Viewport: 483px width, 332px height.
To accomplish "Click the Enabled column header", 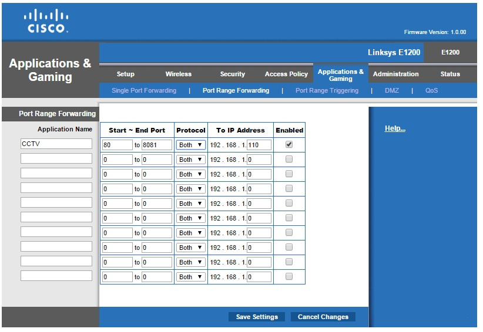I will point(290,130).
